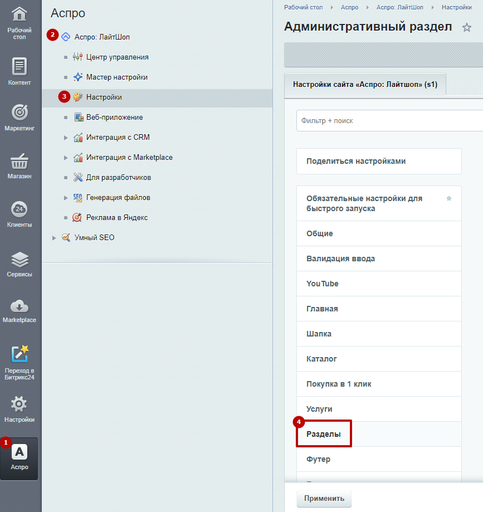Open the Настройки сайта «Аспро: Лайтшоп» tab
Viewport: 483px width, 512px height.
[365, 85]
